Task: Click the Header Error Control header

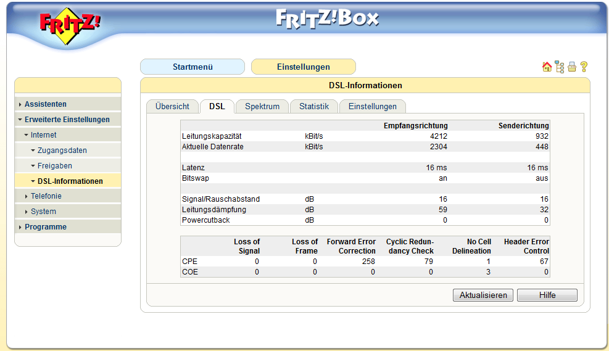Action: [526, 246]
